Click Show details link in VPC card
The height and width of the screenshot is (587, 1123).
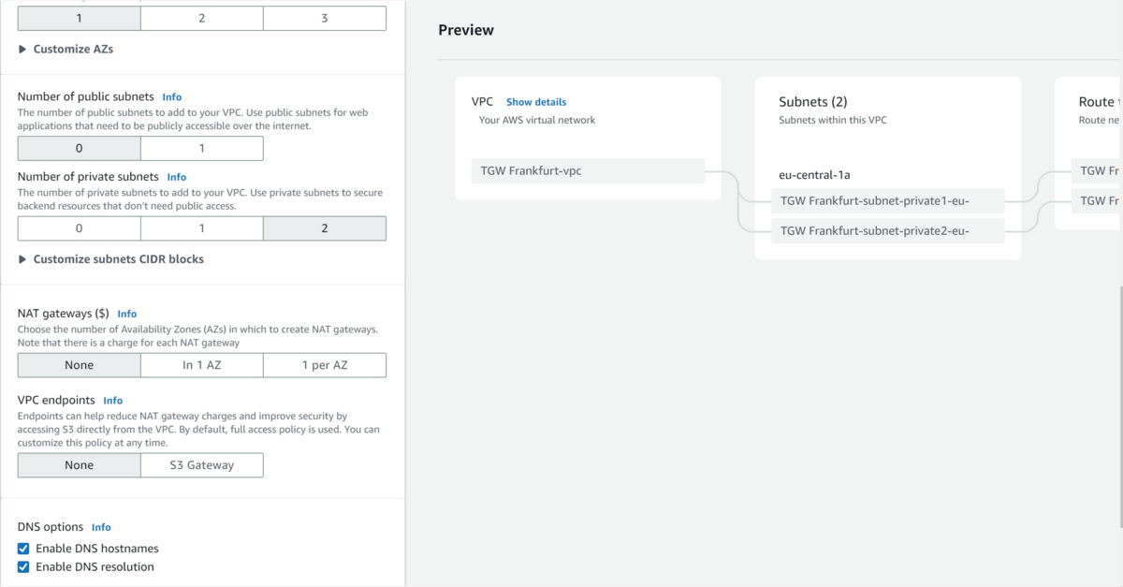tap(535, 102)
